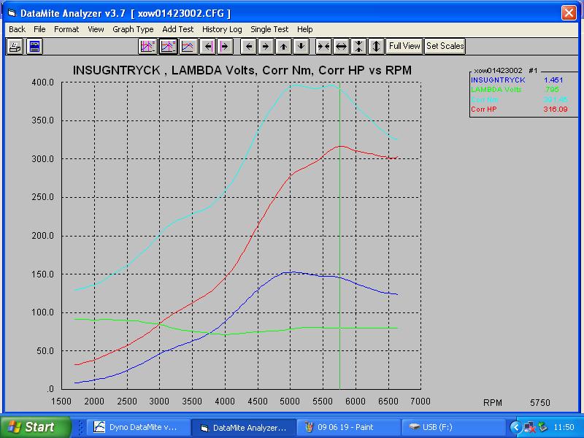The width and height of the screenshot is (584, 438).
Task: Open the Add Test menu
Action: pyautogui.click(x=178, y=29)
